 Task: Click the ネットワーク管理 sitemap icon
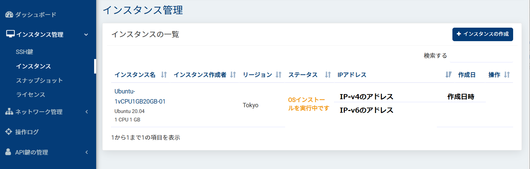[9, 112]
